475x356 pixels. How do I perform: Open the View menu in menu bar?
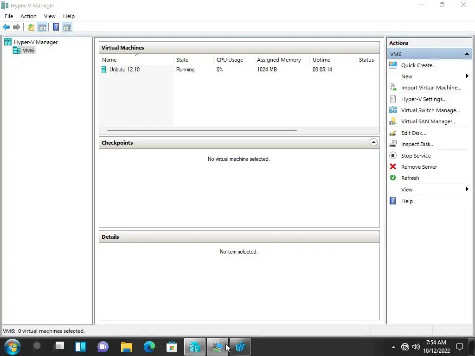tap(50, 16)
